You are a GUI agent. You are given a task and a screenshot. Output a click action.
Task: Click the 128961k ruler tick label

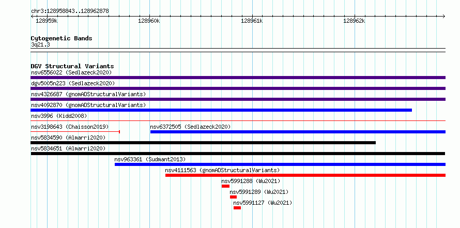tap(252, 21)
